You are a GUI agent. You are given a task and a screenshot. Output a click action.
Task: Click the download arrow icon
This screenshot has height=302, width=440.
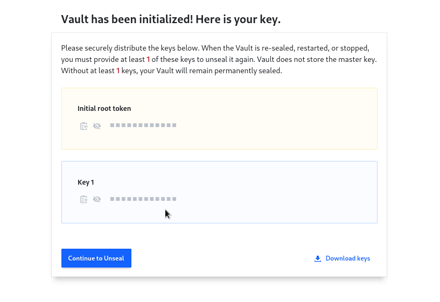point(318,258)
